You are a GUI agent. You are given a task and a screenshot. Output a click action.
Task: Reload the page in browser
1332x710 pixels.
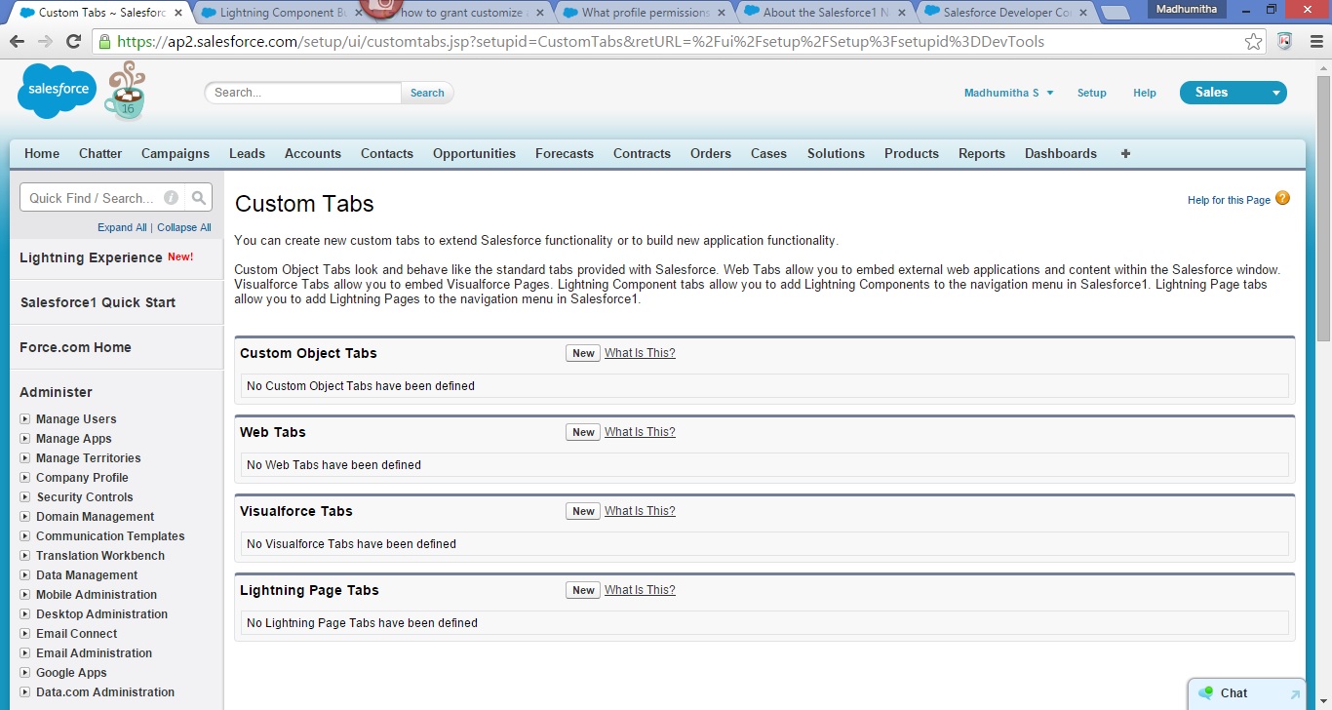73,42
